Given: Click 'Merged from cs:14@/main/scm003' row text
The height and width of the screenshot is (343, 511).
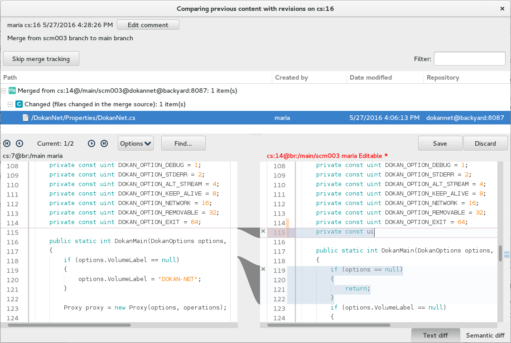Looking at the screenshot, I should (x=127, y=91).
